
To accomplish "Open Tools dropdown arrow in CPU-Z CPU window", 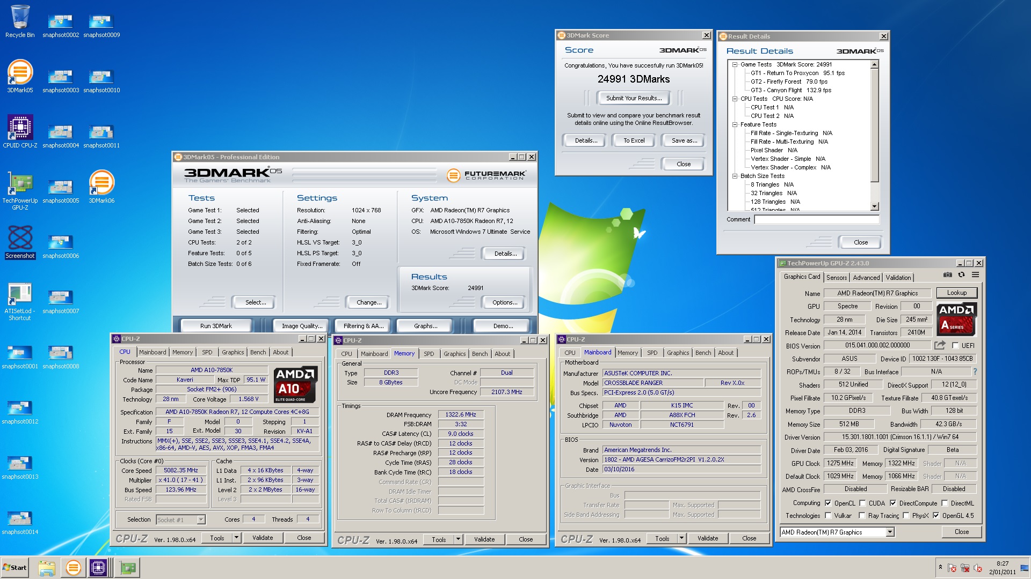I will click(236, 538).
